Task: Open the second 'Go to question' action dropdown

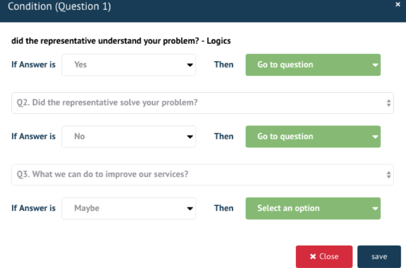Action: pyautogui.click(x=313, y=137)
